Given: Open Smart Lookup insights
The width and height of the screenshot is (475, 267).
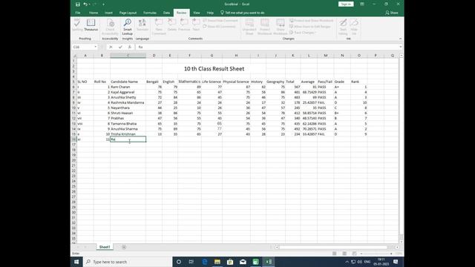Looking at the screenshot, I should tap(128, 27).
